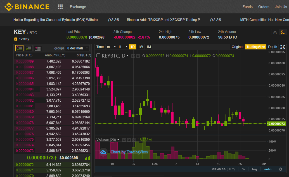Open the 8 decimals groups dropdown

point(77,48)
